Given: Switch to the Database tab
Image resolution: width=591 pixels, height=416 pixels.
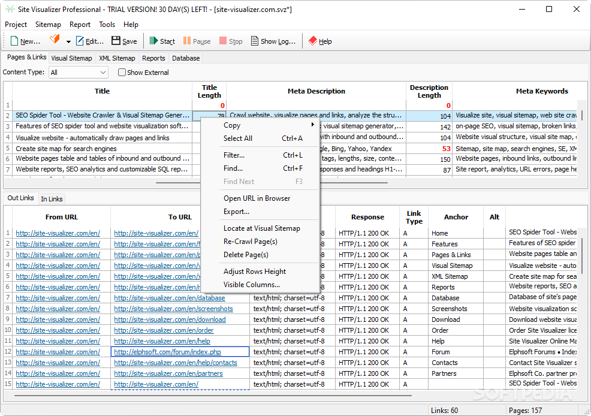Looking at the screenshot, I should point(186,58).
